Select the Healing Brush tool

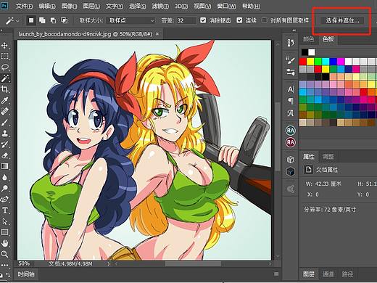click(x=5, y=111)
